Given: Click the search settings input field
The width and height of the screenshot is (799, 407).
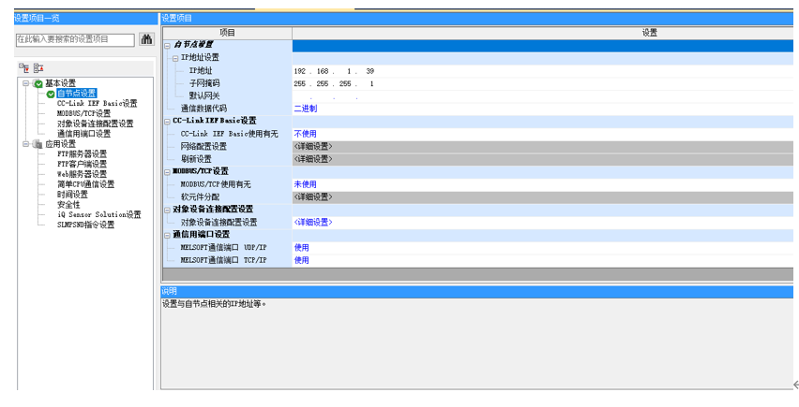Looking at the screenshot, I should 75,39.
